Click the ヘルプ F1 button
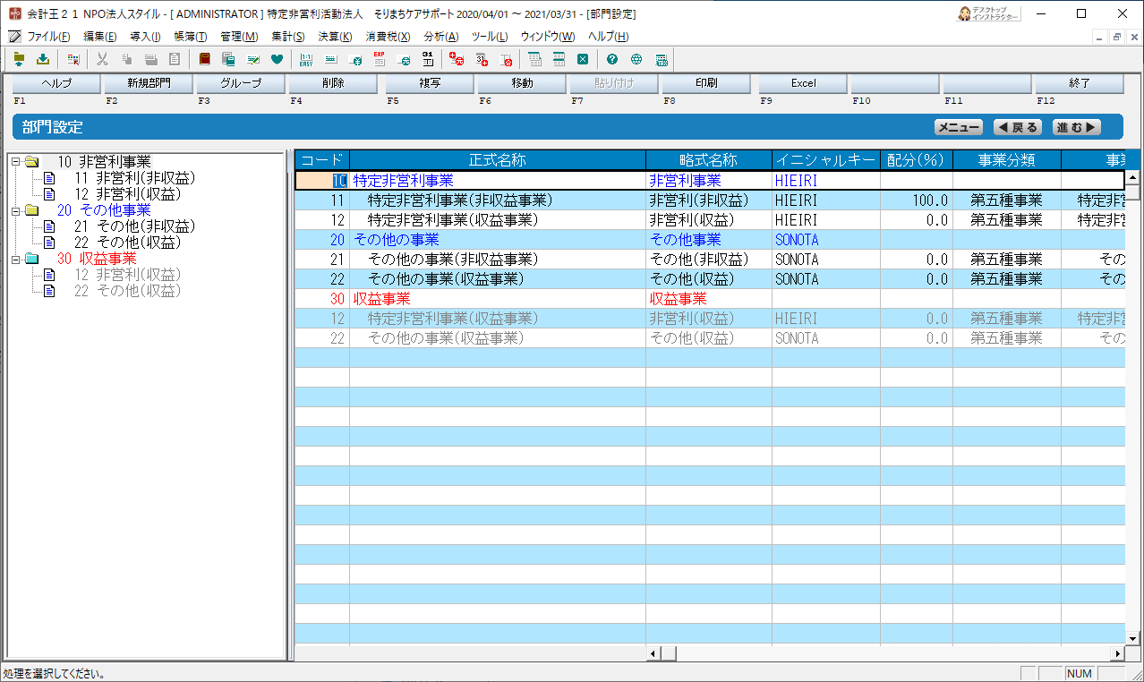The image size is (1144, 682). (x=55, y=83)
